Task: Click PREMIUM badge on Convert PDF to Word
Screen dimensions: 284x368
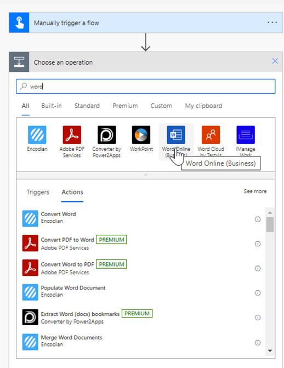Action: [111, 240]
